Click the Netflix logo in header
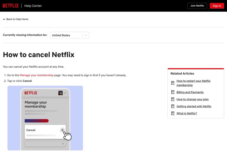 point(11,6)
